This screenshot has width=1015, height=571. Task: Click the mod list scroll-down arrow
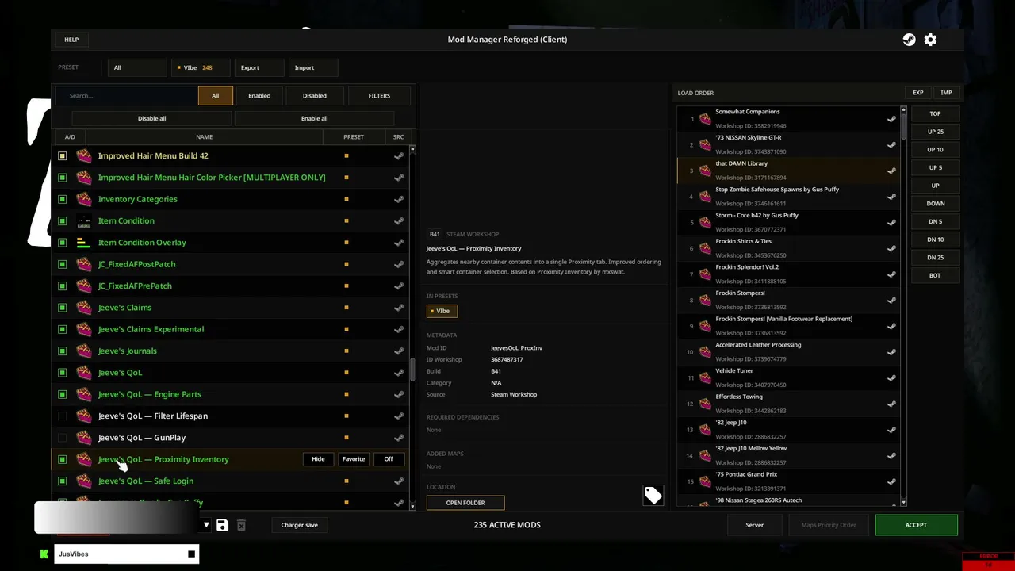[412, 505]
